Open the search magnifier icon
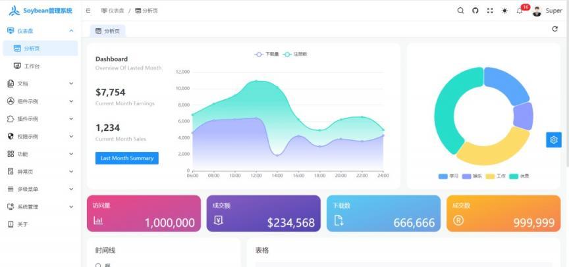The width and height of the screenshot is (569, 267). (x=460, y=11)
